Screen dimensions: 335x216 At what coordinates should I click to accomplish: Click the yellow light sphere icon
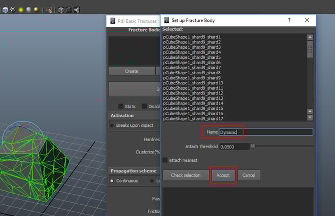point(21,10)
